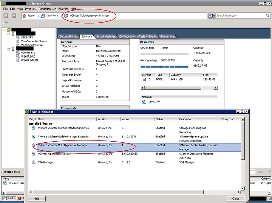Open the File menu
Viewport: 272px width, 203px height.
pyautogui.click(x=5, y=9)
